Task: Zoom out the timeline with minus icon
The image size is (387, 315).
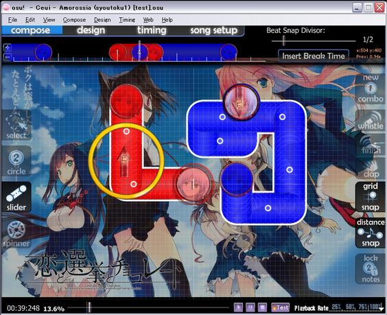Action: click(8, 57)
